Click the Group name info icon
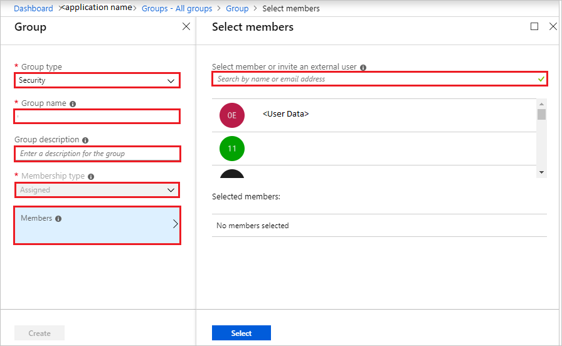 [73, 104]
